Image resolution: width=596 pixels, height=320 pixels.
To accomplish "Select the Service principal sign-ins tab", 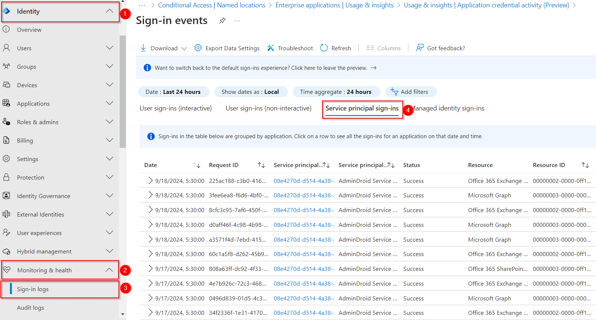I will [362, 108].
